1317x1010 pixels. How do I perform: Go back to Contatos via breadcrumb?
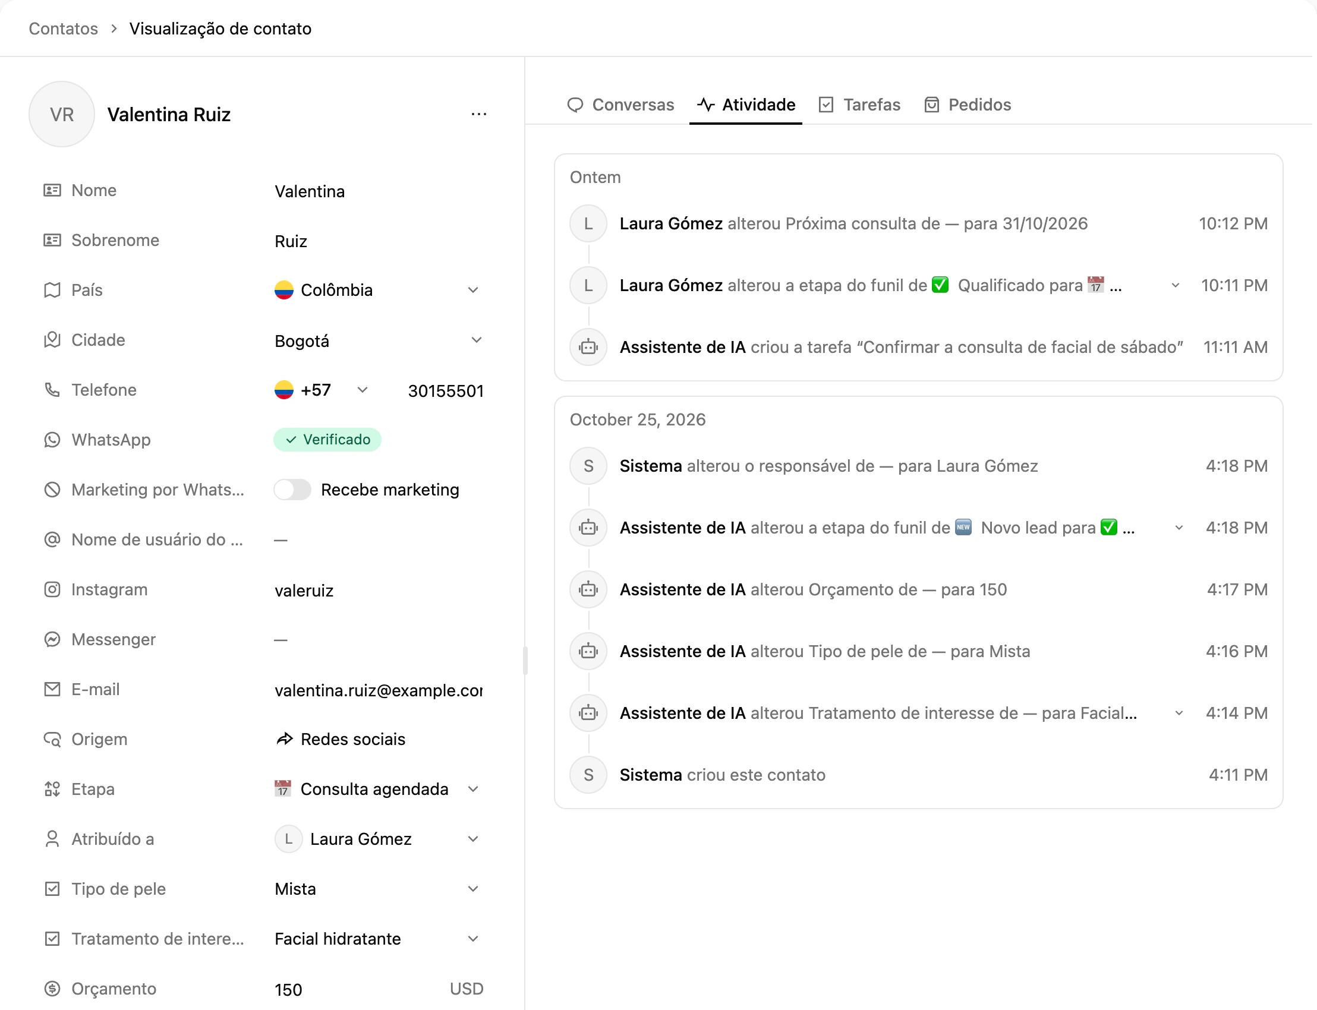pos(63,29)
